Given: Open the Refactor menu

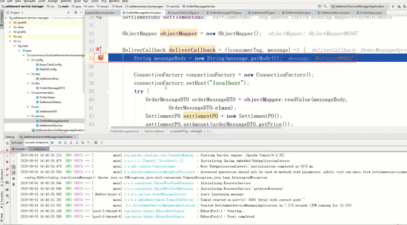Looking at the screenshot, I should pos(66,1).
